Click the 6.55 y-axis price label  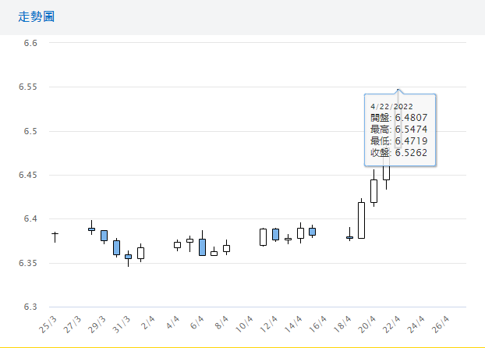click(x=28, y=87)
